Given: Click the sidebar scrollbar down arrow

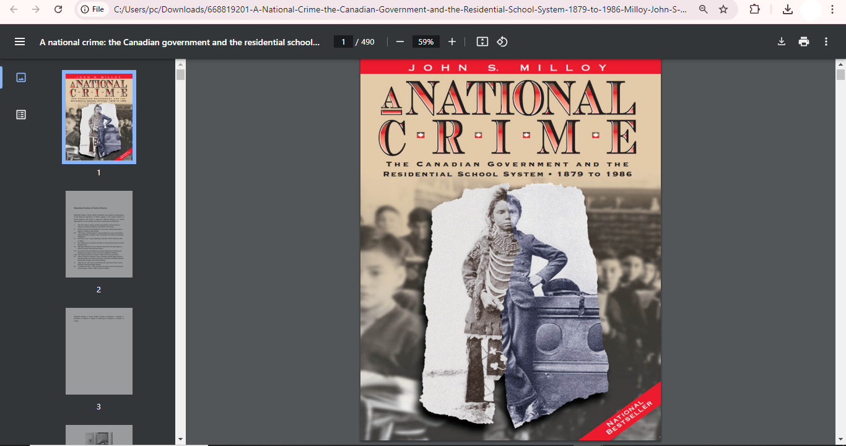Looking at the screenshot, I should pyautogui.click(x=180, y=439).
